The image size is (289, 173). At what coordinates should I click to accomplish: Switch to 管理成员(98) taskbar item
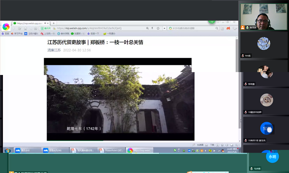(x=55, y=150)
